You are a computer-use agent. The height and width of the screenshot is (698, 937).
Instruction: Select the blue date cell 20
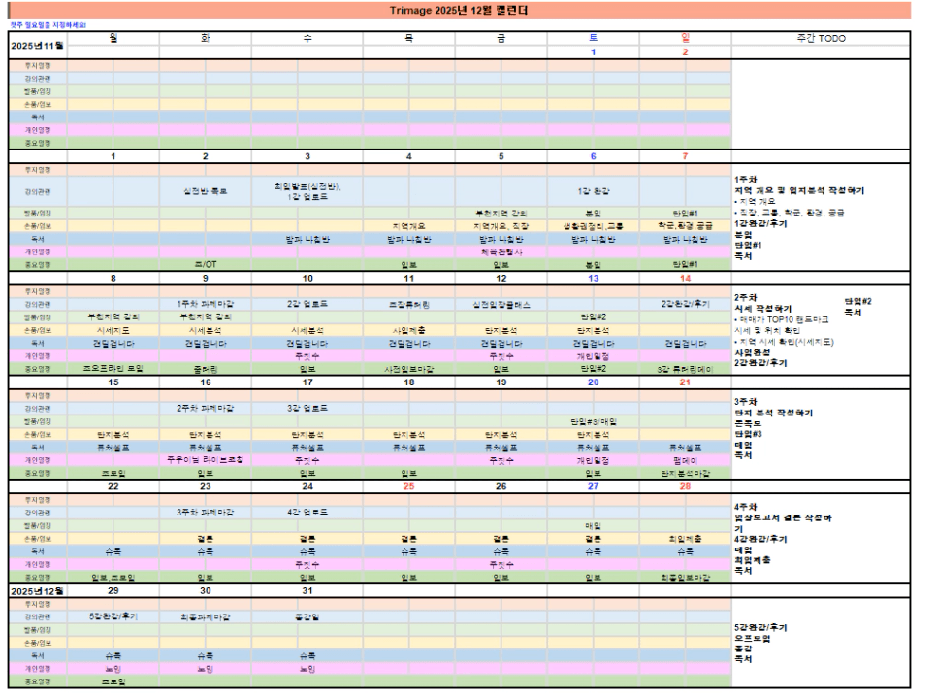tap(594, 382)
